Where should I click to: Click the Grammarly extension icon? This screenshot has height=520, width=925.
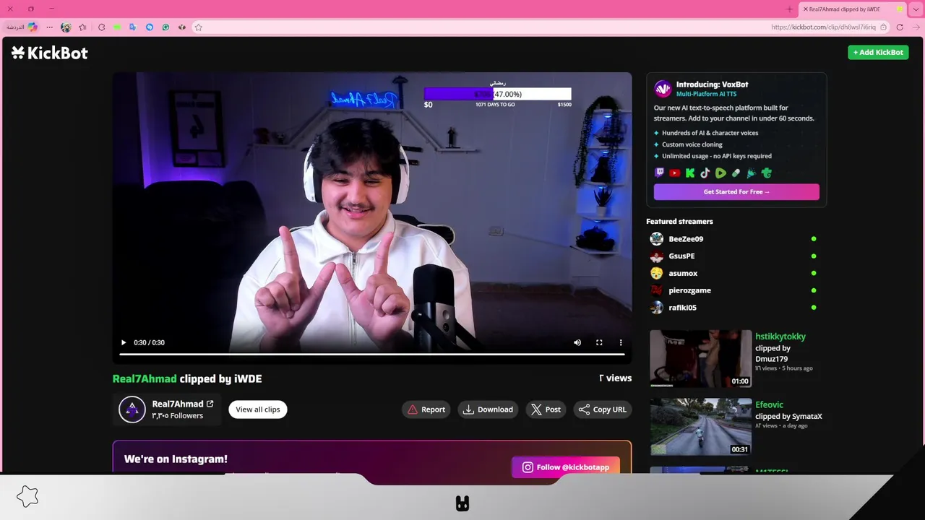(165, 27)
